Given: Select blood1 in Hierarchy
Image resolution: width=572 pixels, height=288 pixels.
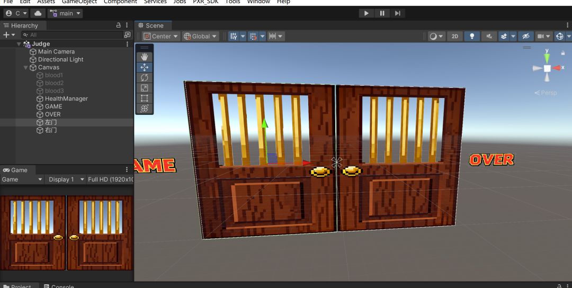Looking at the screenshot, I should pyautogui.click(x=53, y=75).
